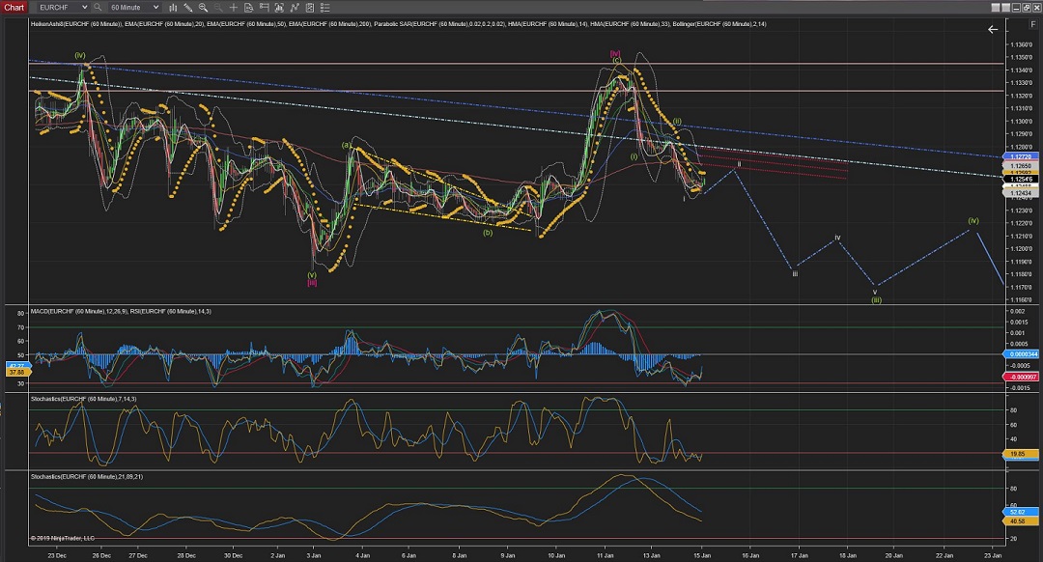Open the chart style bars icon

(x=173, y=7)
